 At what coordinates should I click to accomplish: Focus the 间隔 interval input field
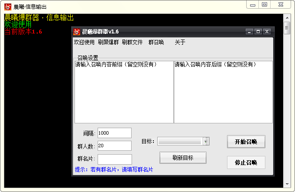(x=115, y=132)
